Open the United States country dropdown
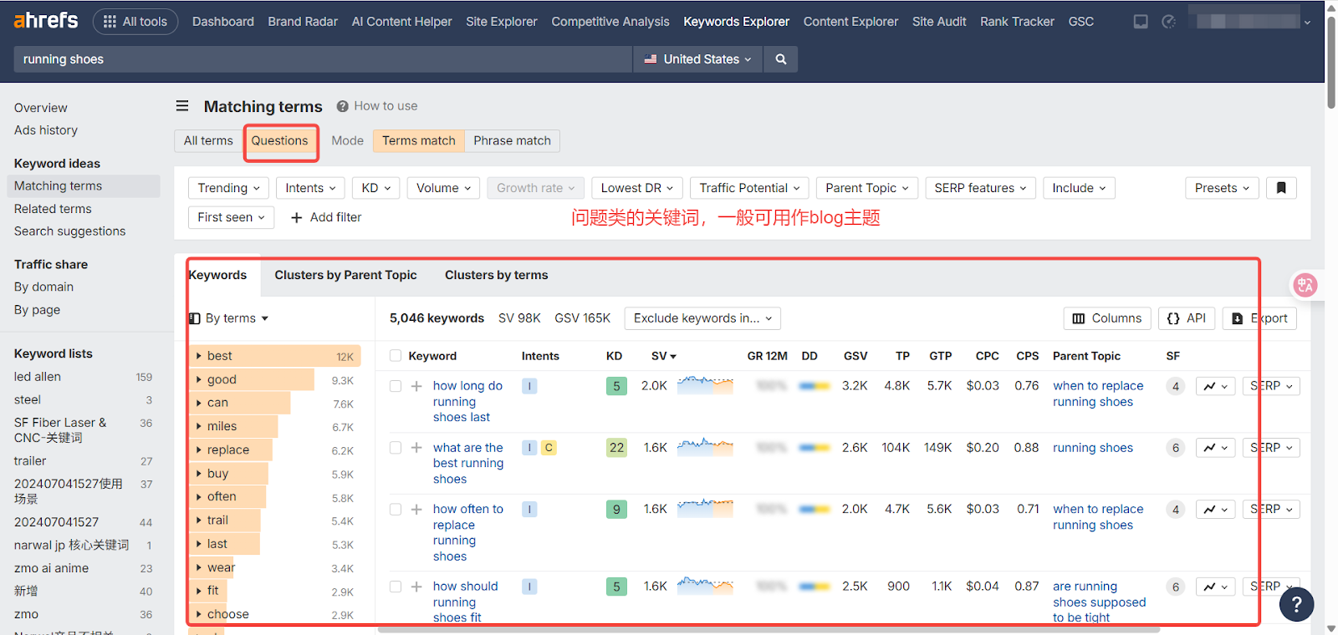Viewport: 1338px width, 635px height. coord(698,59)
